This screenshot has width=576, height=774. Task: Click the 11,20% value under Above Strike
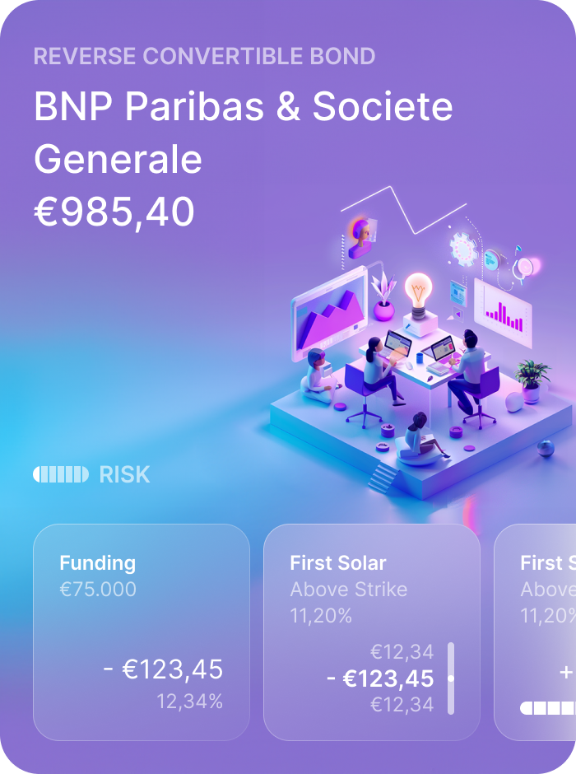point(321,616)
